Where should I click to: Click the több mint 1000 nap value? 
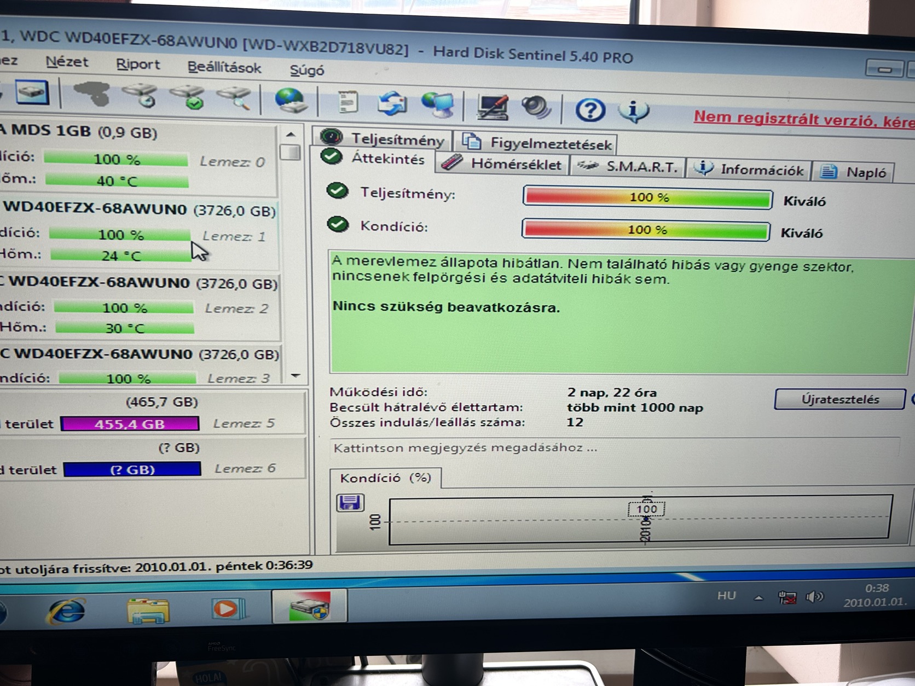coord(635,408)
